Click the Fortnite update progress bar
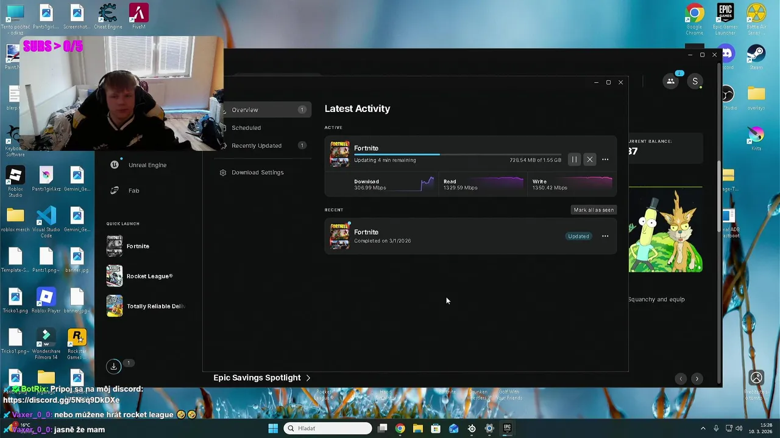780x438 pixels. click(x=458, y=155)
